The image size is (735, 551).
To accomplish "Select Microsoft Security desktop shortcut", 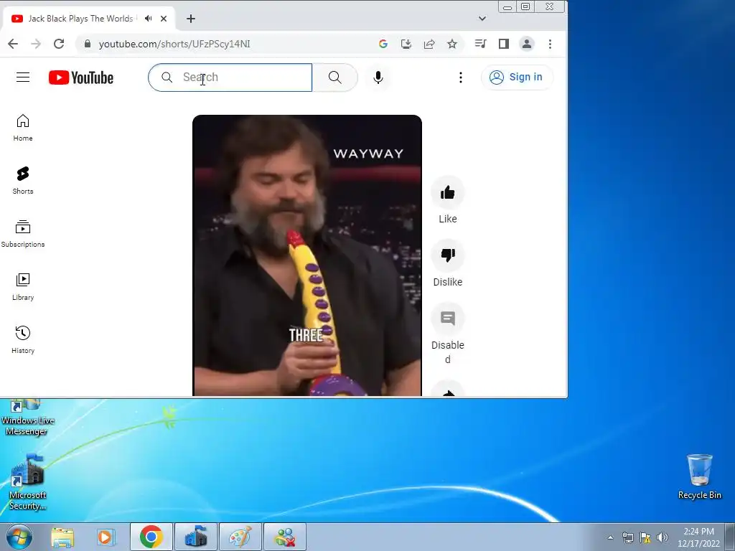I will pyautogui.click(x=28, y=481).
